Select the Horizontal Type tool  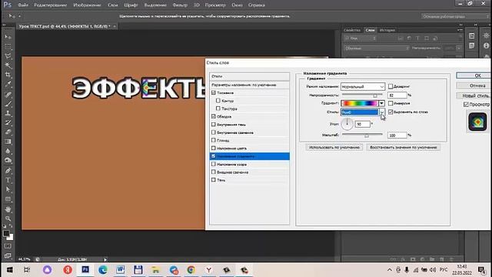(x=8, y=180)
